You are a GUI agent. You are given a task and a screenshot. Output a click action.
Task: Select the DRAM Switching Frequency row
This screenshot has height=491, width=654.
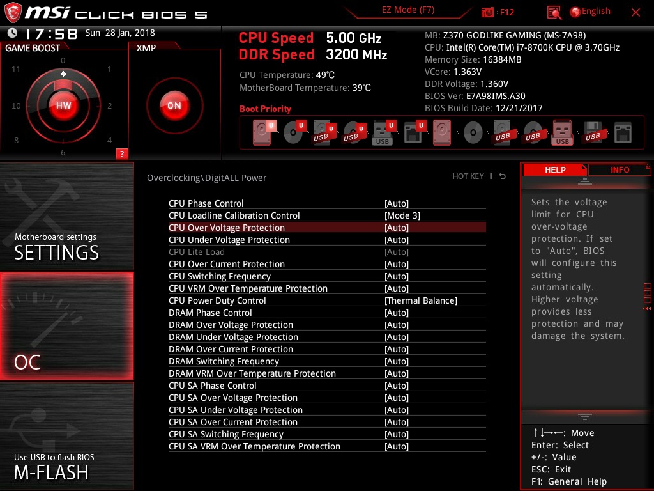pyautogui.click(x=327, y=361)
